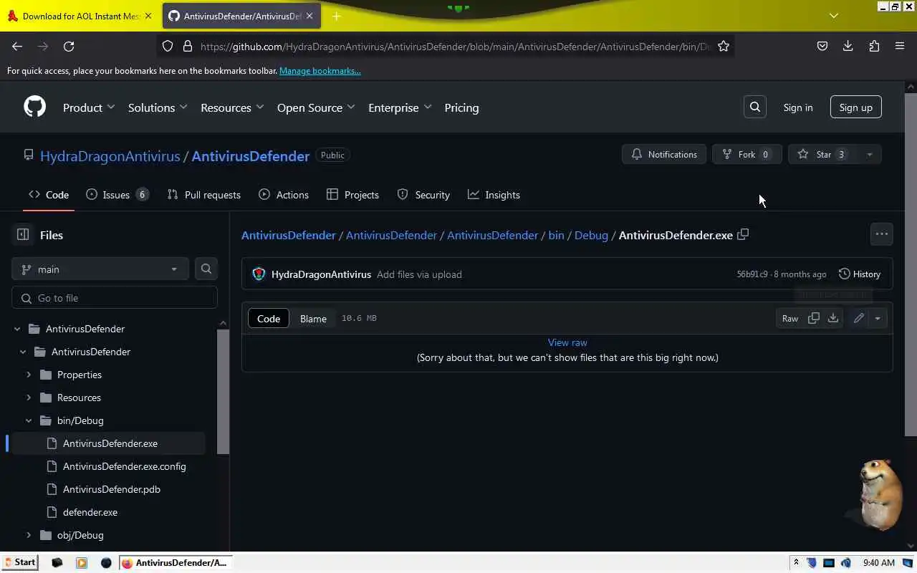
Task: Open the Insights tab
Action: click(x=494, y=195)
